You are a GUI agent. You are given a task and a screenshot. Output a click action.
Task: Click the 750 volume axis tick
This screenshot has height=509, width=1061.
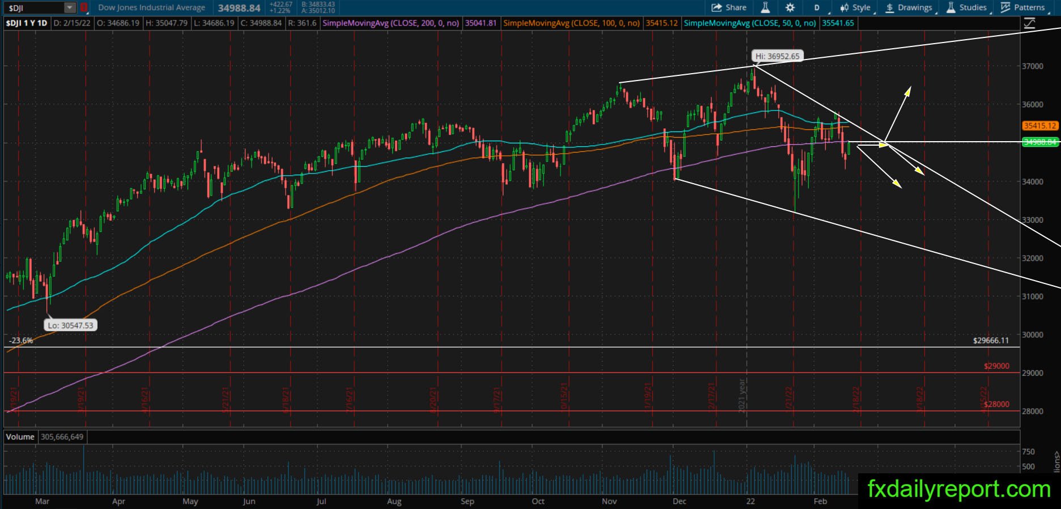pyautogui.click(x=1028, y=452)
